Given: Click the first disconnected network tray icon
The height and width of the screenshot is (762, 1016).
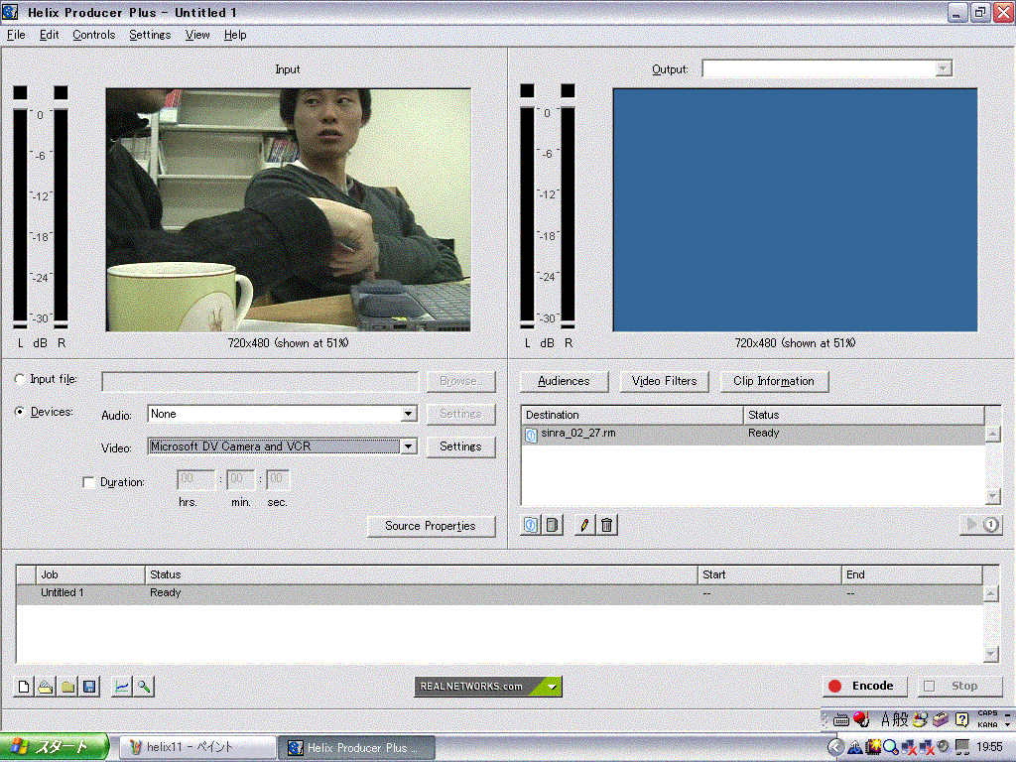Looking at the screenshot, I should pyautogui.click(x=909, y=747).
